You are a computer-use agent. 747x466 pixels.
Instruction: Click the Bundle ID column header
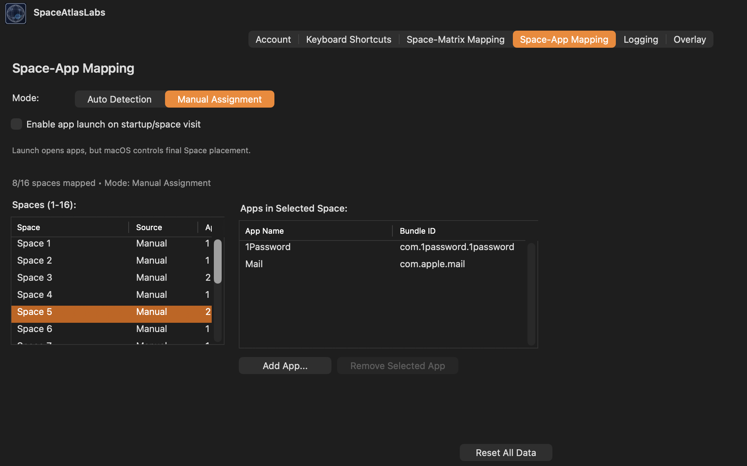pyautogui.click(x=417, y=231)
